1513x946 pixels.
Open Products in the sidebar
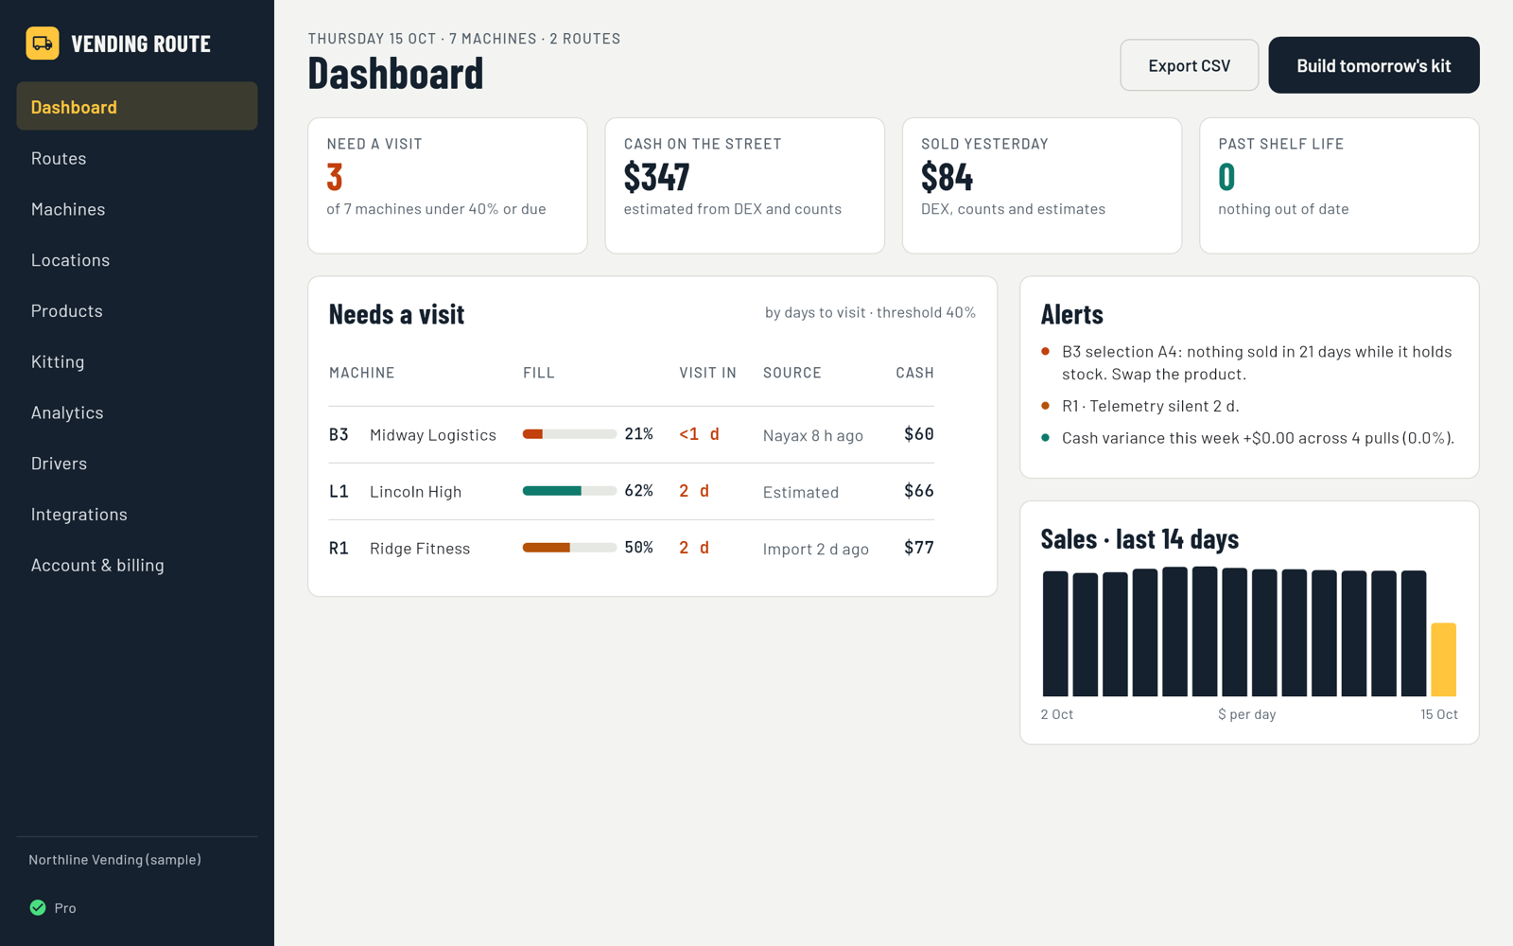coord(137,311)
